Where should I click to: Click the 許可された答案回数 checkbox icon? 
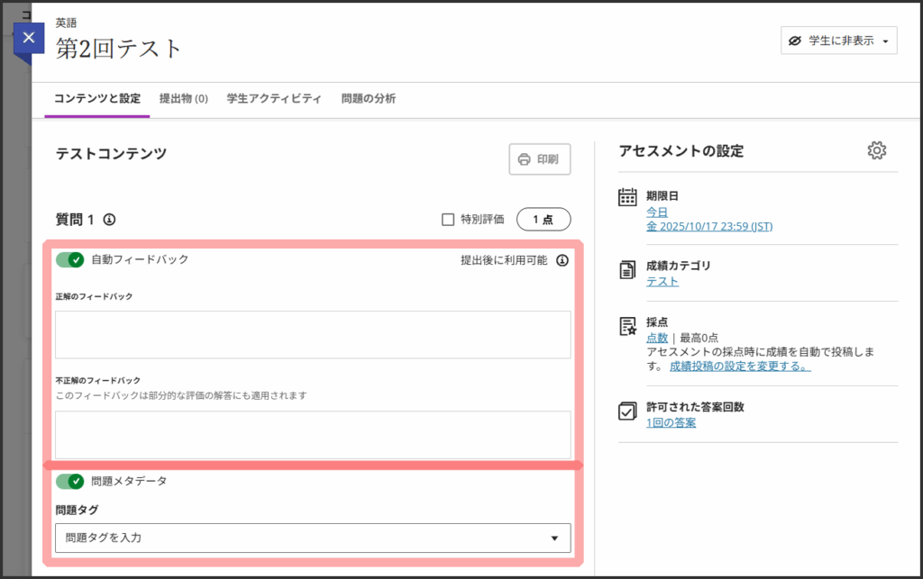(627, 411)
